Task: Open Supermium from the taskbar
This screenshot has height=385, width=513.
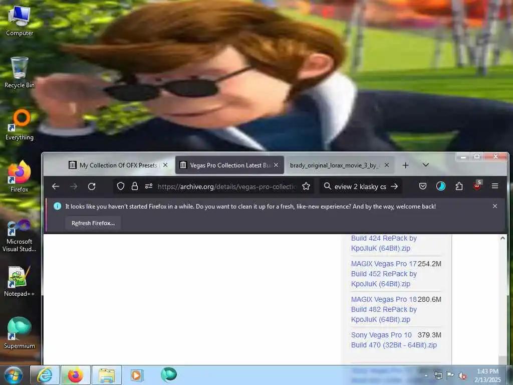Action: pos(169,374)
